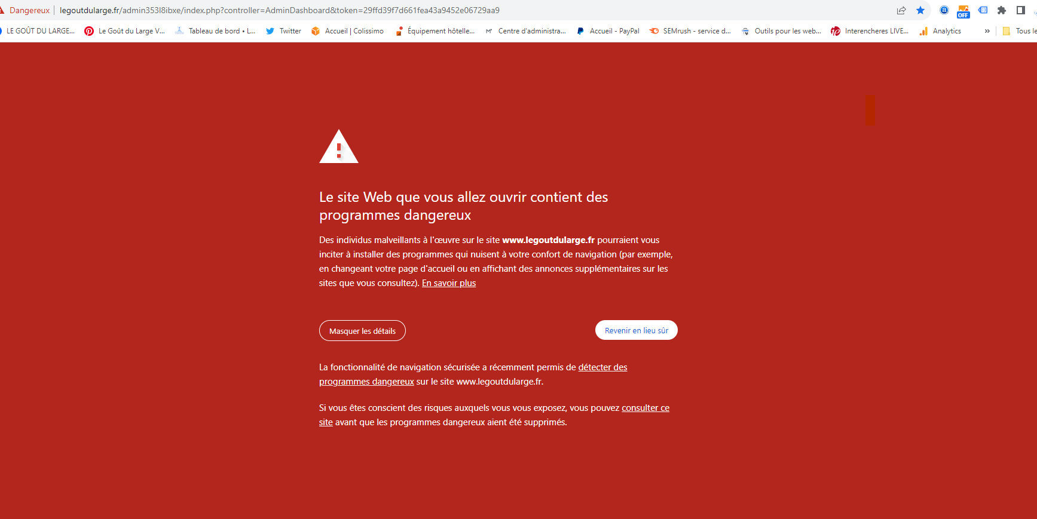Screen dimensions: 1037x519
Task: Open the side panel icon
Action: (1021, 10)
